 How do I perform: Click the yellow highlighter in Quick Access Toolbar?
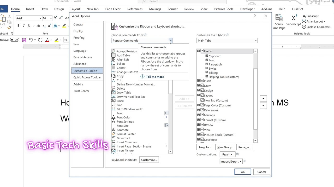57,40
